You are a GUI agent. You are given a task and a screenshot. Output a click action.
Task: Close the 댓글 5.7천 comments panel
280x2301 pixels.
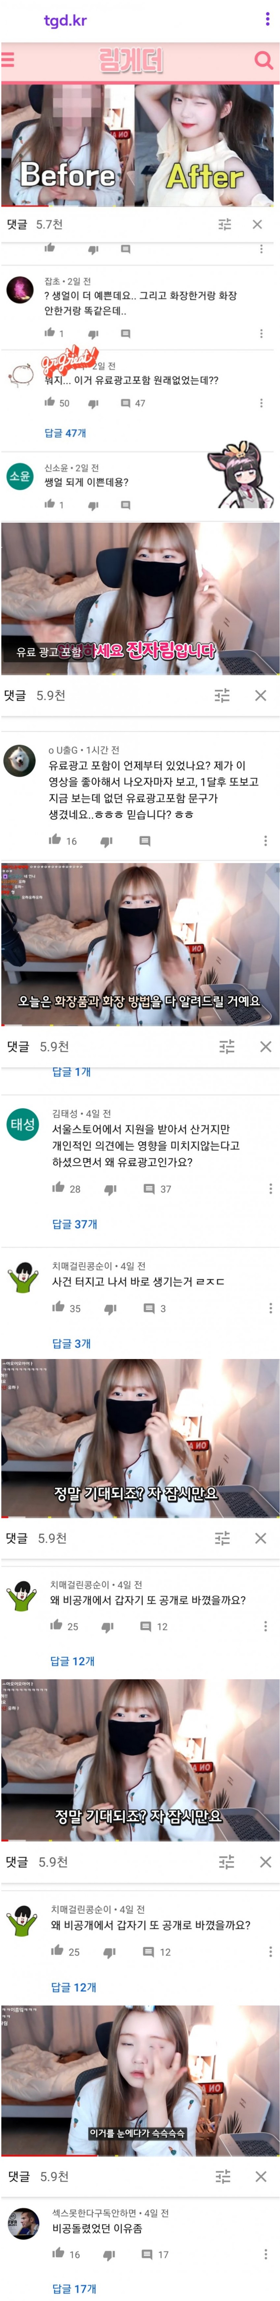pos(258,224)
